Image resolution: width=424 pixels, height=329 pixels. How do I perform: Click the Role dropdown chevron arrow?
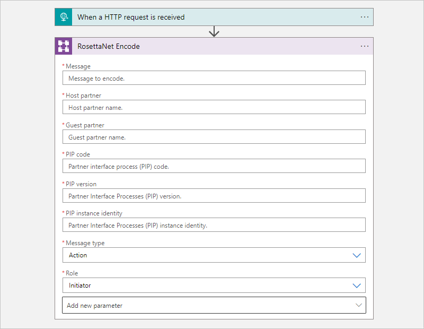[x=357, y=285]
